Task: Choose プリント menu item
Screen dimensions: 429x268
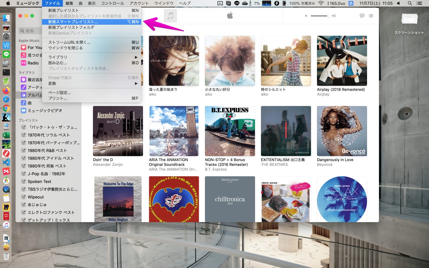Action: (x=91, y=98)
